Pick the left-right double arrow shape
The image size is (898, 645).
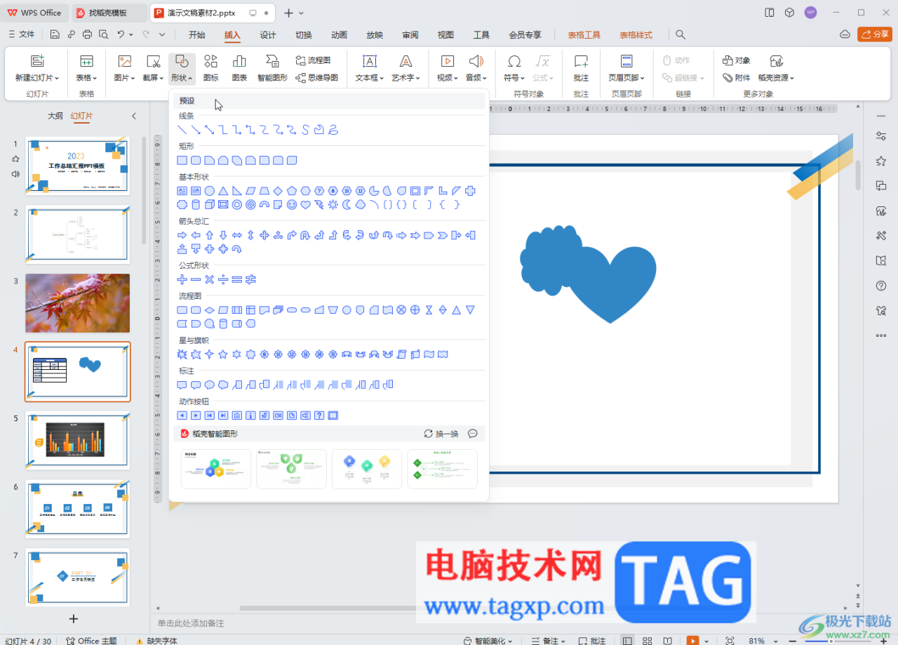tap(237, 235)
